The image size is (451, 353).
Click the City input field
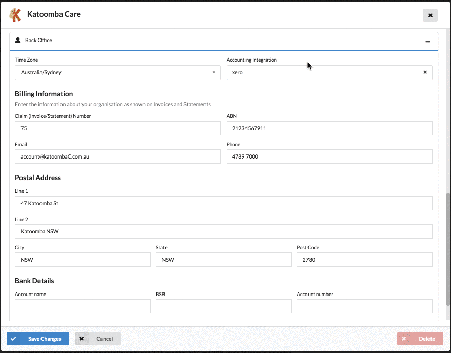coord(83,260)
